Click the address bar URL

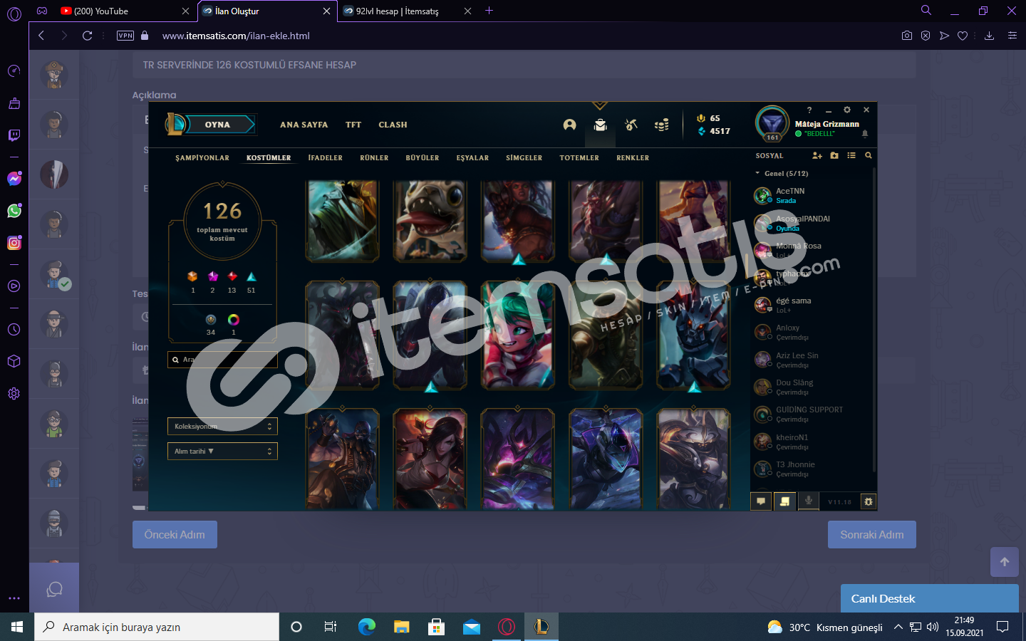(x=236, y=36)
